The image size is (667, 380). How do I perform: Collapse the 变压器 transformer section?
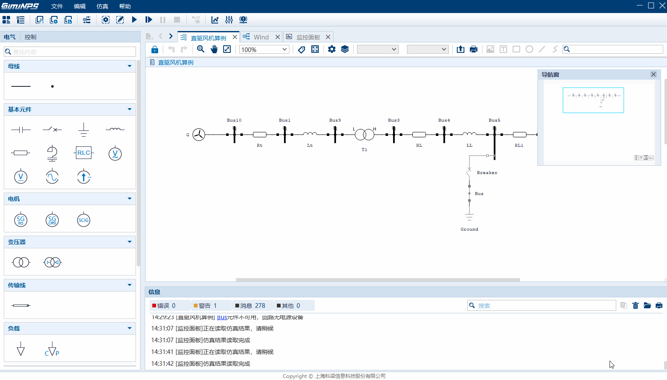[129, 242]
